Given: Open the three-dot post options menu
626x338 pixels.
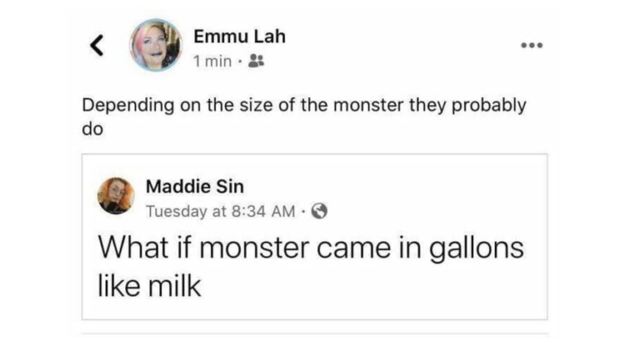Looking at the screenshot, I should click(x=532, y=45).
